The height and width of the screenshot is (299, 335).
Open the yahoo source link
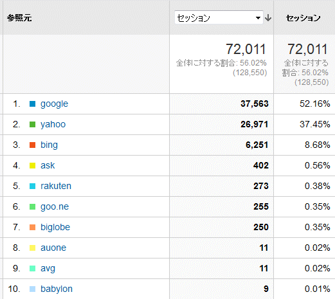tap(53, 125)
